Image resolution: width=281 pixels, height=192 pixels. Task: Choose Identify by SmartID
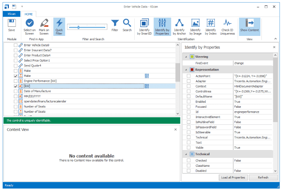(144, 27)
